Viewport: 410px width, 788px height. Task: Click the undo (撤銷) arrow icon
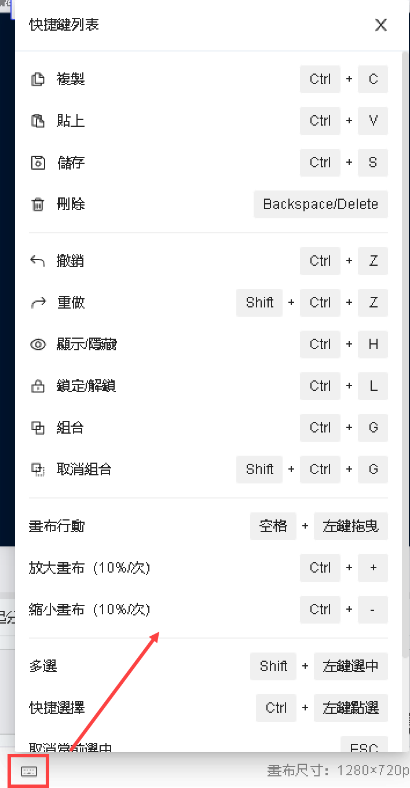click(x=38, y=261)
